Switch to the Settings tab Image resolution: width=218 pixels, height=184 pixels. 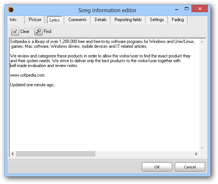pos(157,20)
